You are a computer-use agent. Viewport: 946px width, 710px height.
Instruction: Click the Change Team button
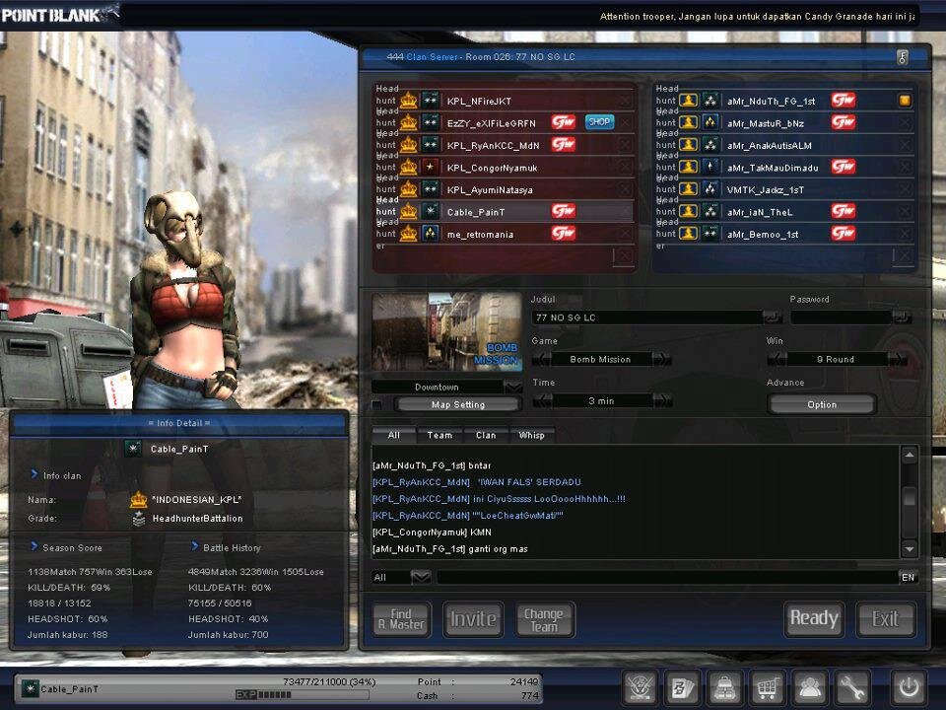pos(544,619)
